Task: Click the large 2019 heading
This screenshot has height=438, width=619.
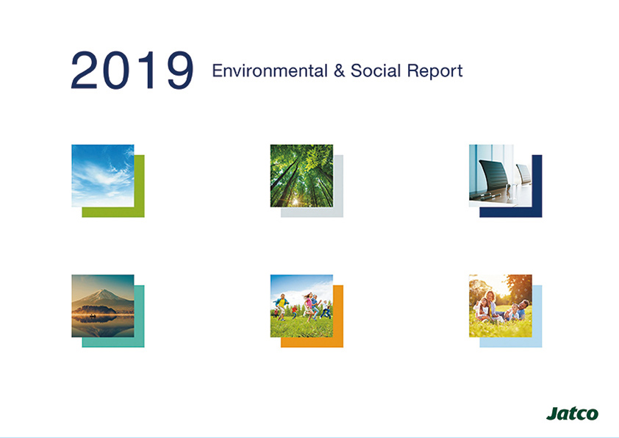Action: (x=132, y=71)
